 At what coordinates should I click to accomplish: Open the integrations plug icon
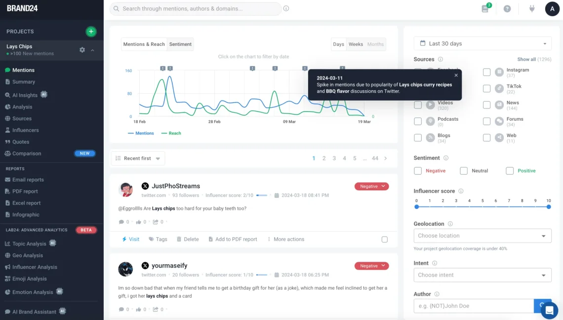coord(532,9)
